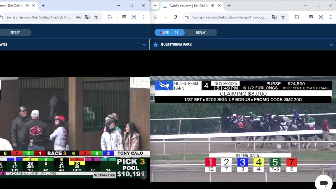The image size is (336, 189).
Task: Translate page icon in right window
Action: point(274,17)
